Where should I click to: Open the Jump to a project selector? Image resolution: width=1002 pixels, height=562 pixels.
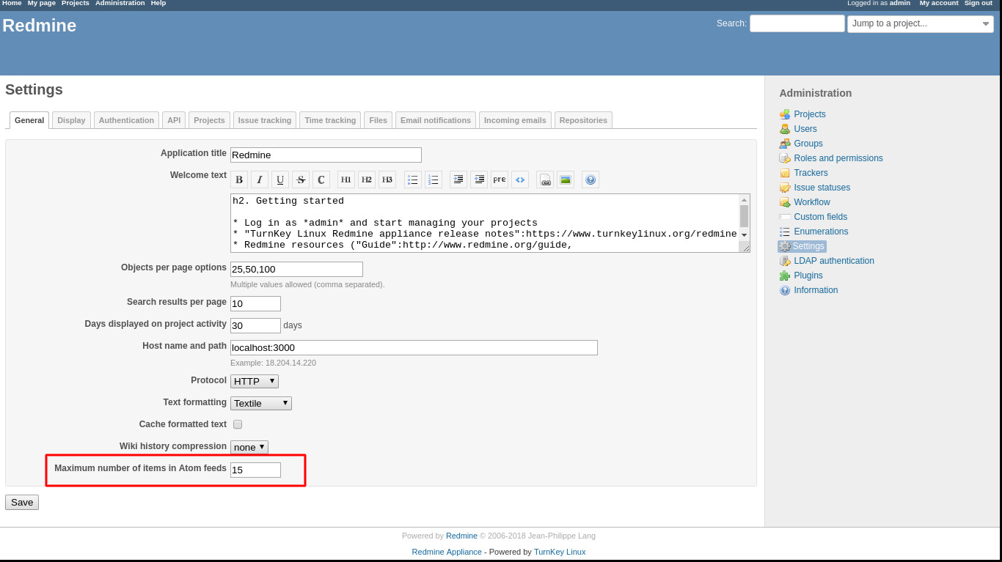pyautogui.click(x=920, y=23)
